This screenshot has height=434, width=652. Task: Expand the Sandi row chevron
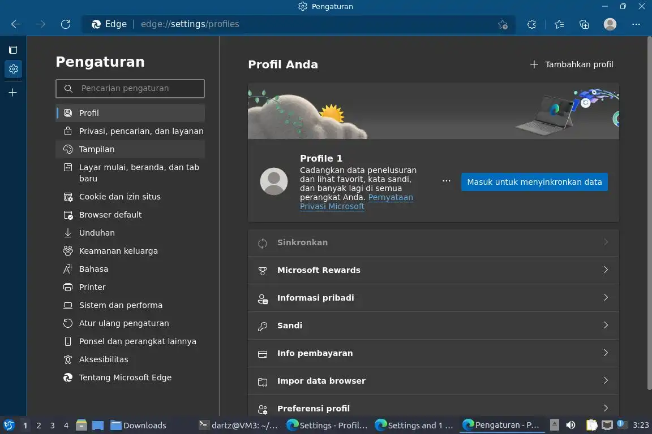point(606,325)
